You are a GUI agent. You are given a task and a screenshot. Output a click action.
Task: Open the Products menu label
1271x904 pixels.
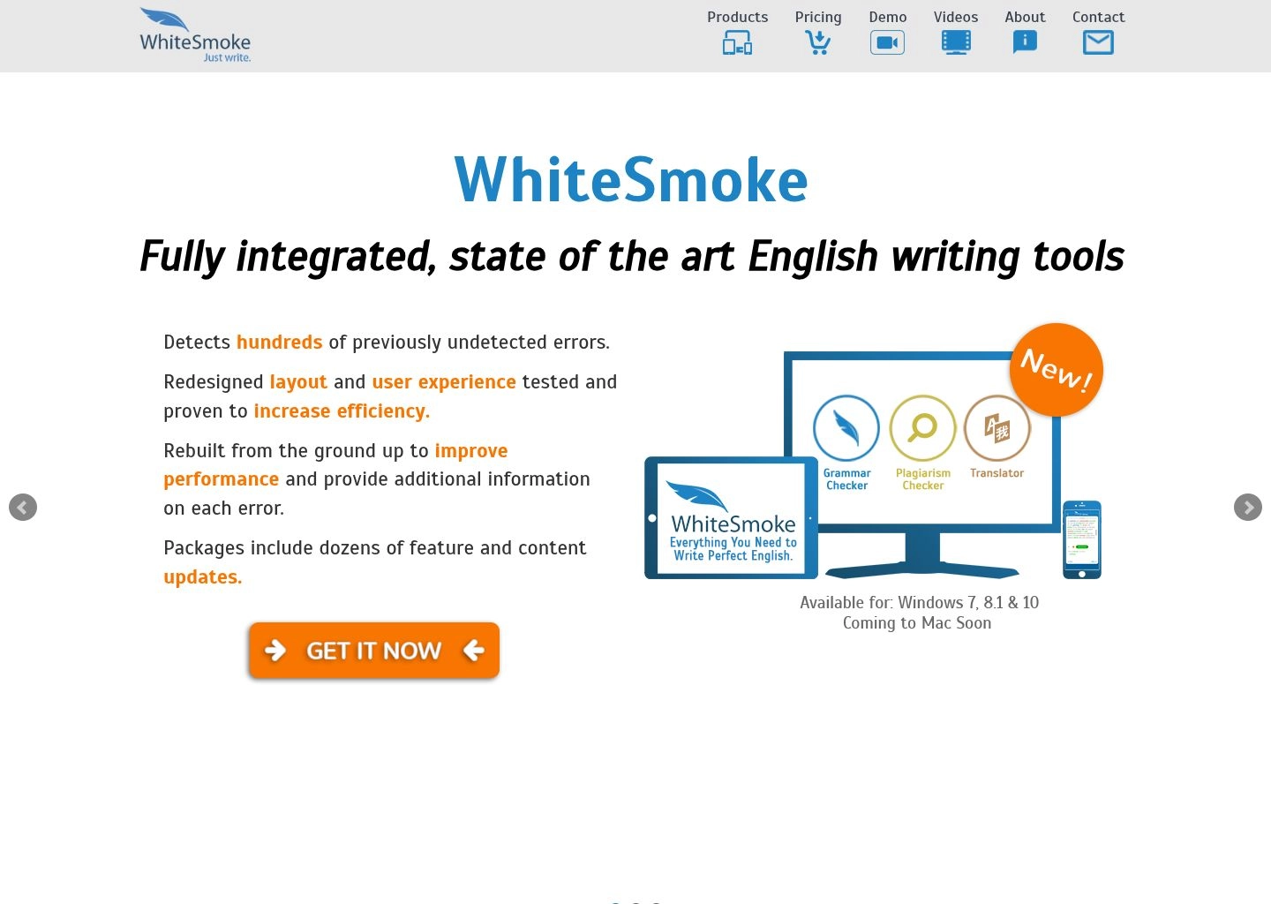738,17
